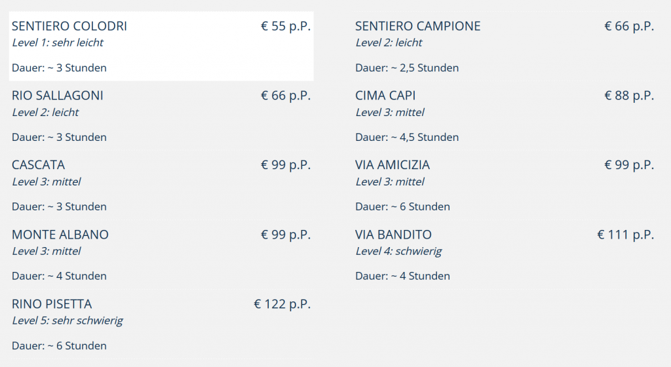Select the "Dauer: ~ 2,5 Stunden" duration
This screenshot has height=367, width=671.
(407, 68)
